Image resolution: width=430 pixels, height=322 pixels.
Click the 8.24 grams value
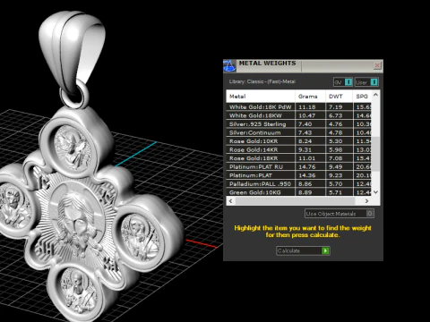pos(305,141)
